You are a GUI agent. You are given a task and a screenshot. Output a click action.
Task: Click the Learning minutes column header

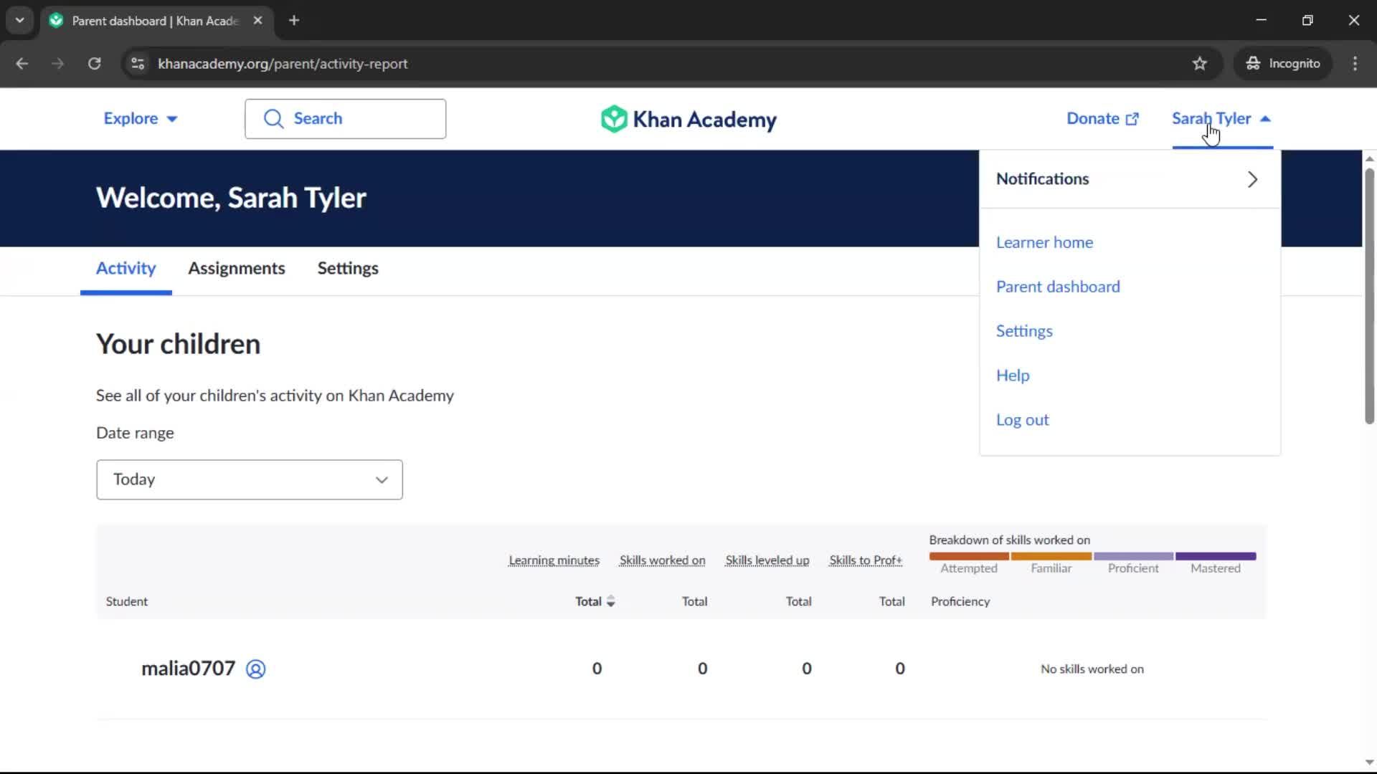tap(554, 560)
